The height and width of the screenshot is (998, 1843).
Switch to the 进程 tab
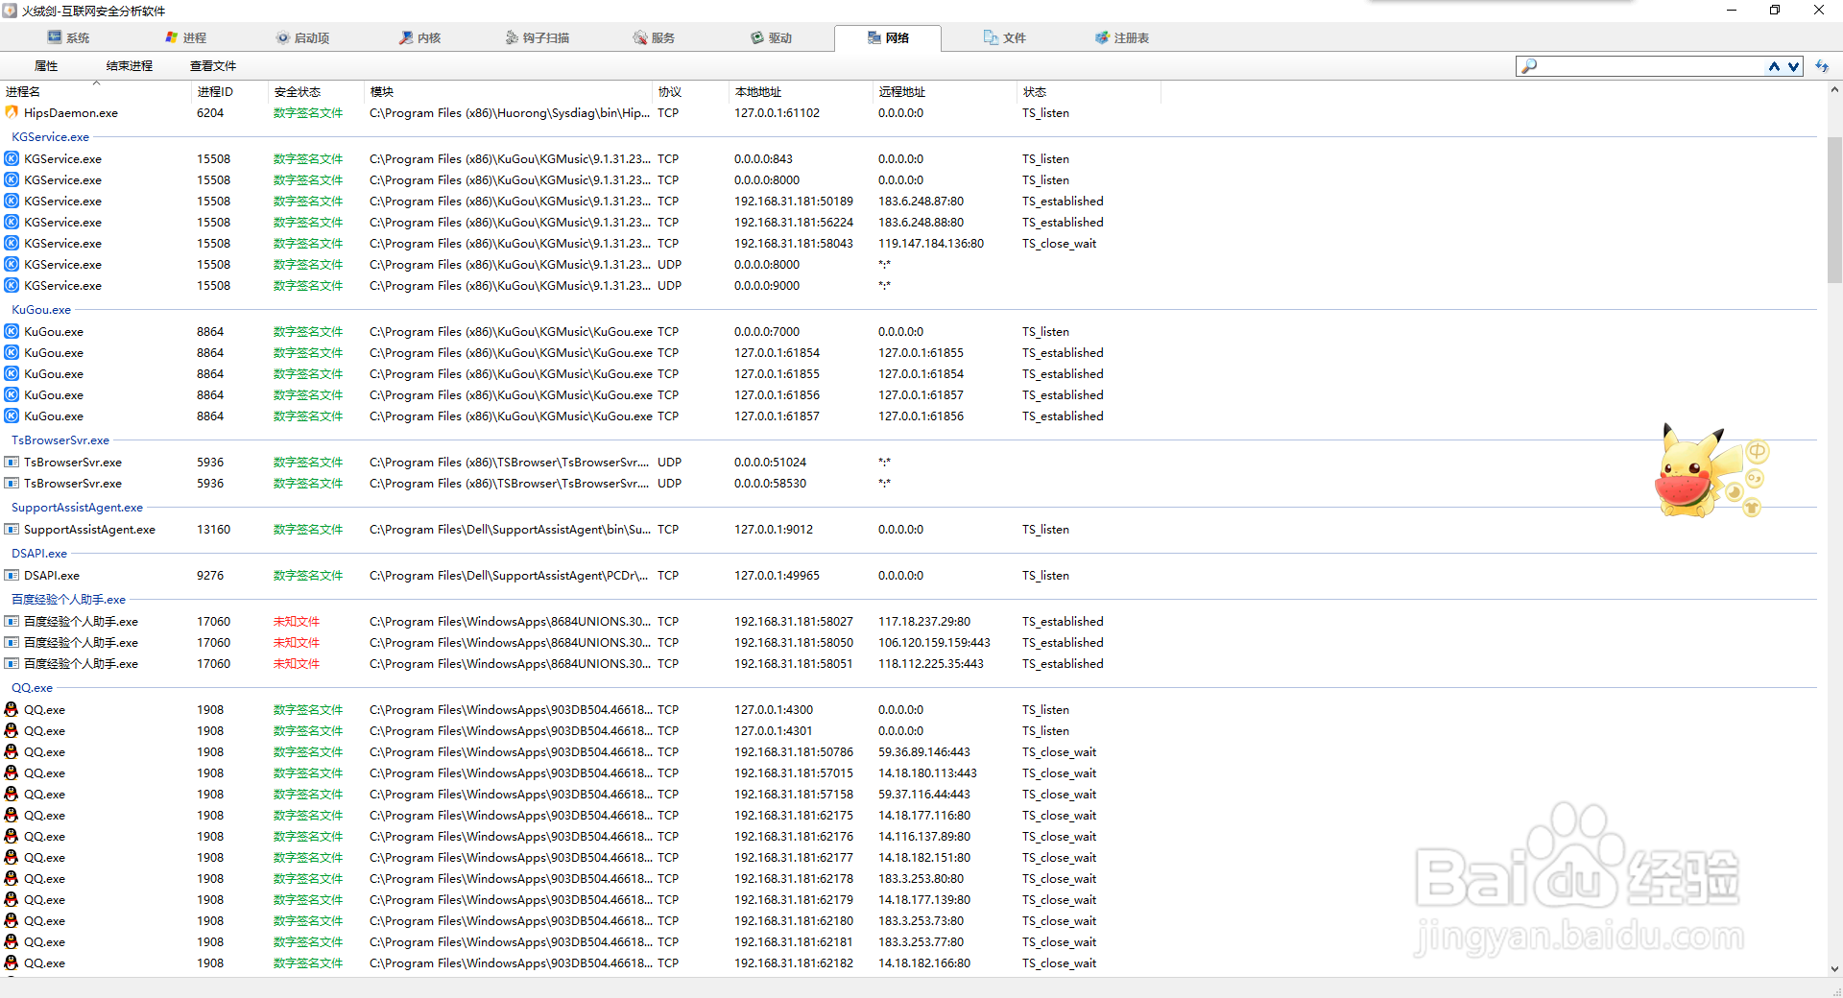[186, 37]
